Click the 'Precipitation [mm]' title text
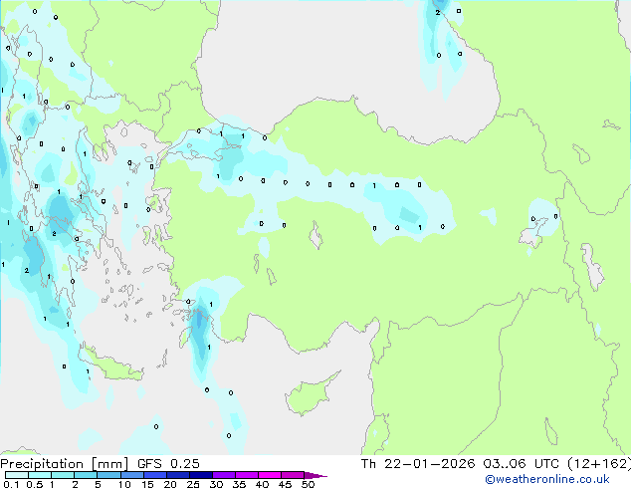This screenshot has width=631, height=488. [64, 464]
